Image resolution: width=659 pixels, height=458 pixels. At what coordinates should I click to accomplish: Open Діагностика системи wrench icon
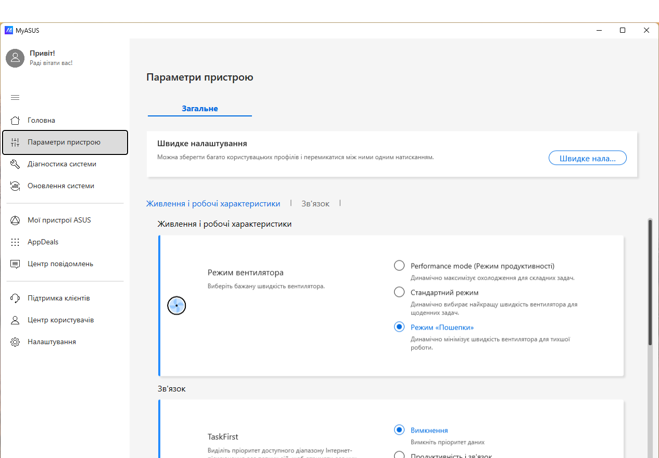click(x=15, y=164)
